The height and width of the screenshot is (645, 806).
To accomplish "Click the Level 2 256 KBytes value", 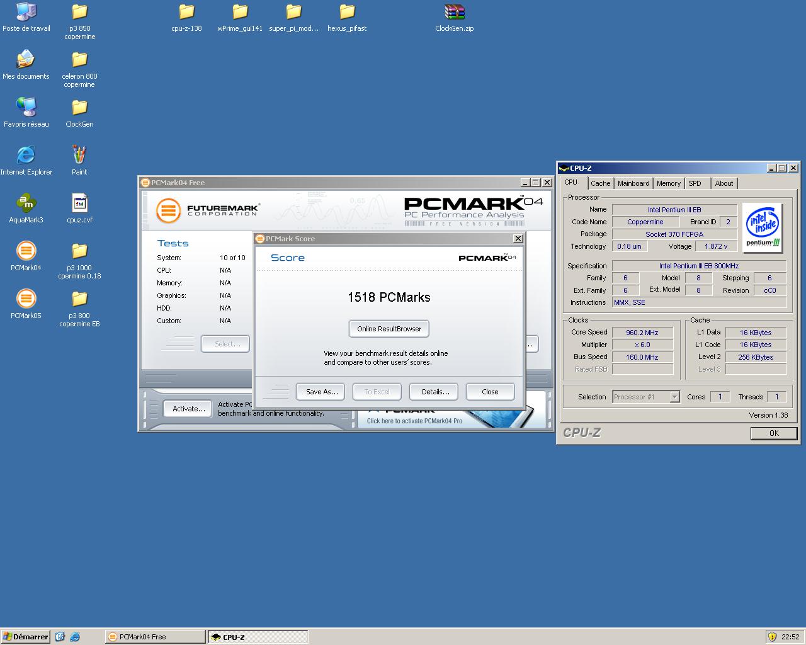I will 756,357.
